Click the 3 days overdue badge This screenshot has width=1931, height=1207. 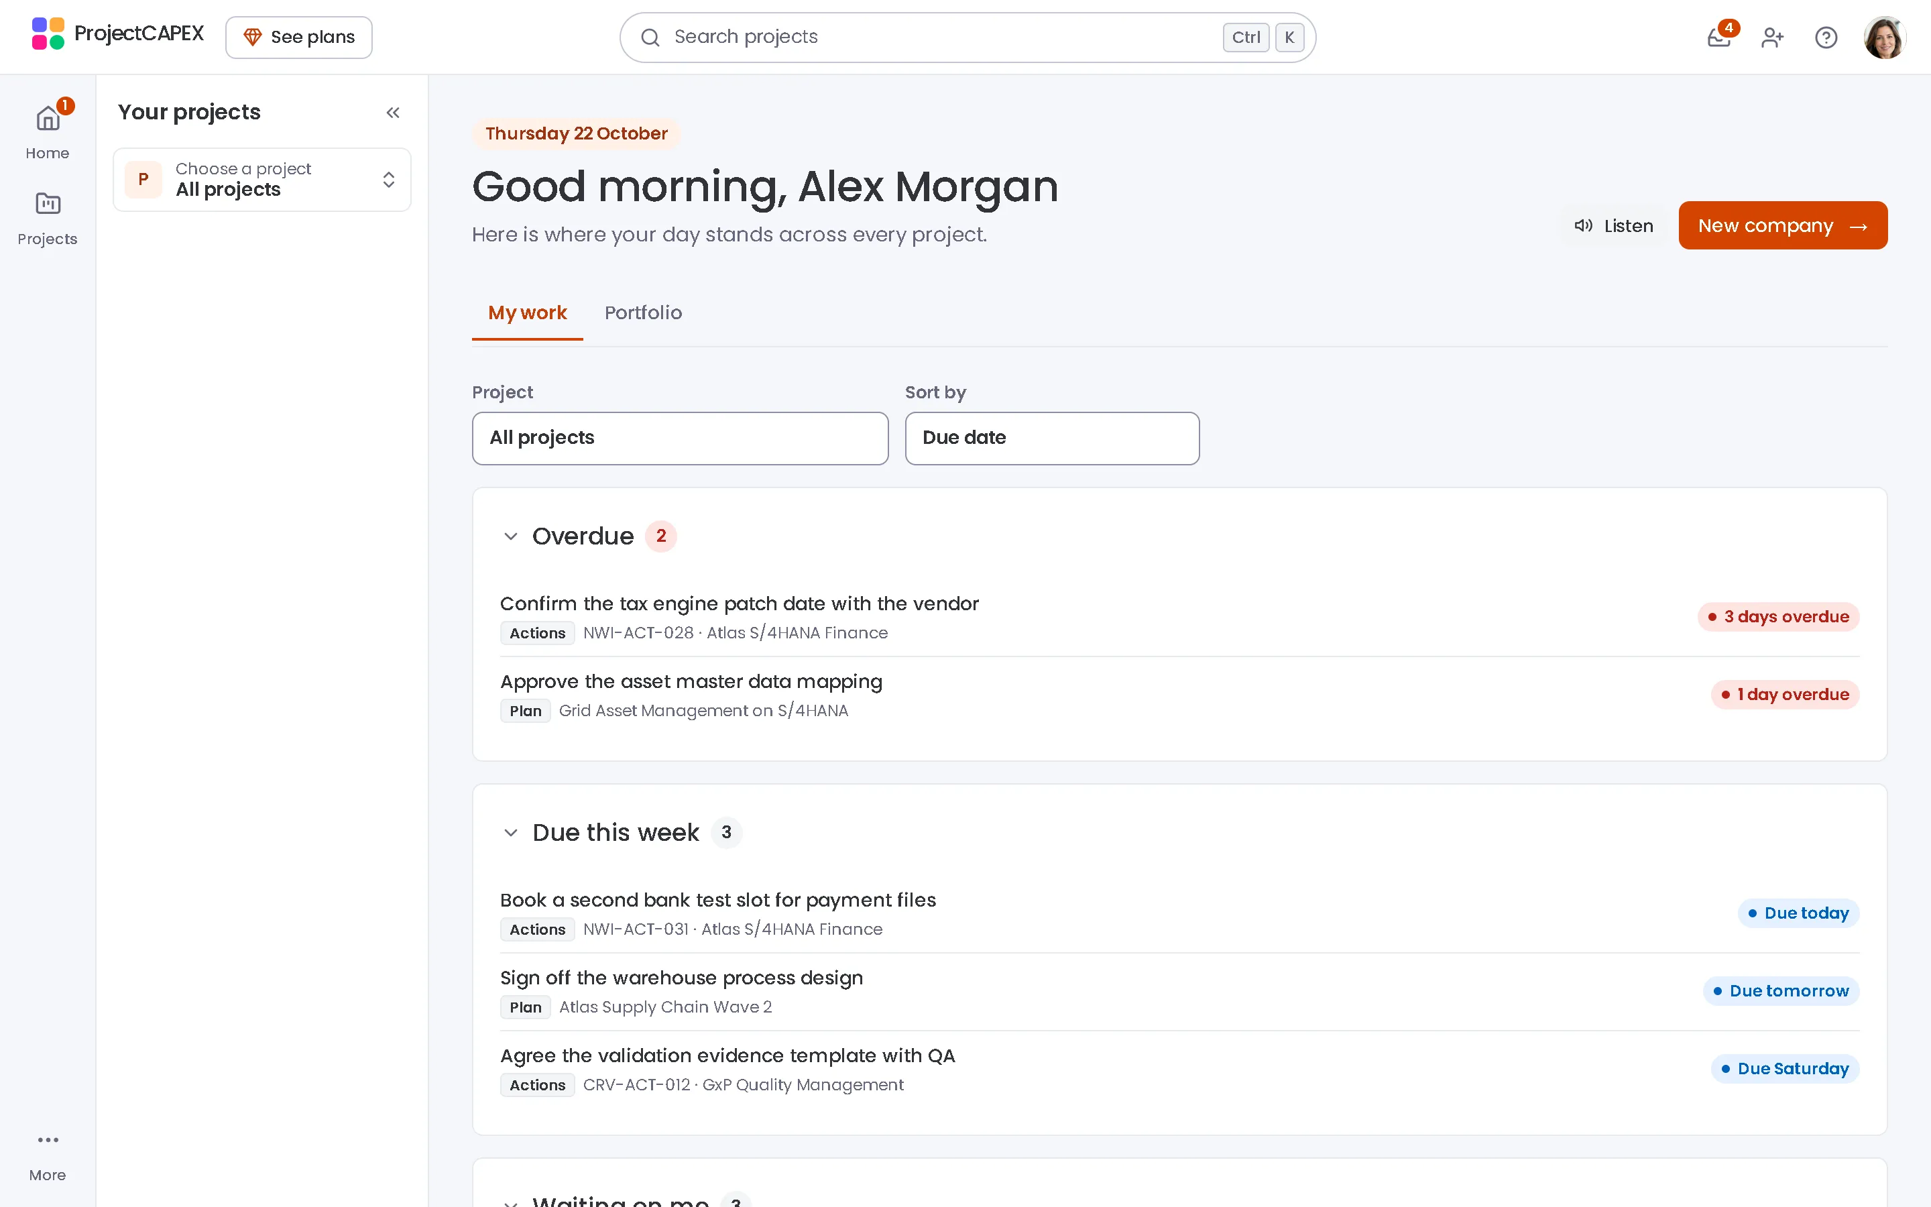tap(1778, 617)
